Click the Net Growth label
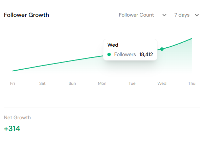The width and height of the screenshot is (206, 147). tap(17, 118)
